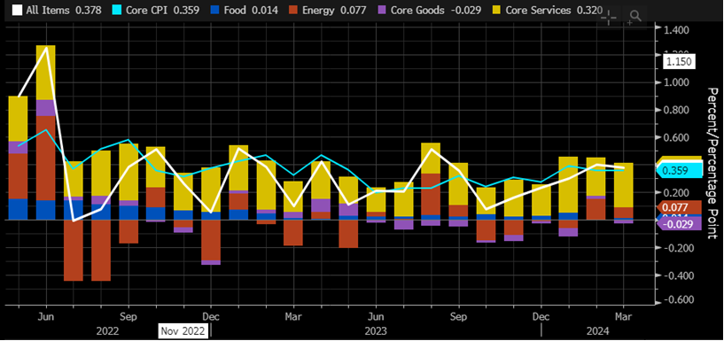Activate the crosshair cursor tool

[x=609, y=18]
